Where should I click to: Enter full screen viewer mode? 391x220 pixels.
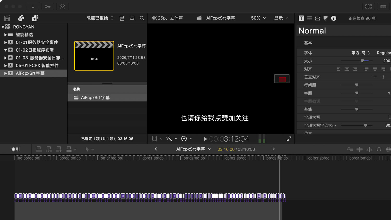(289, 139)
